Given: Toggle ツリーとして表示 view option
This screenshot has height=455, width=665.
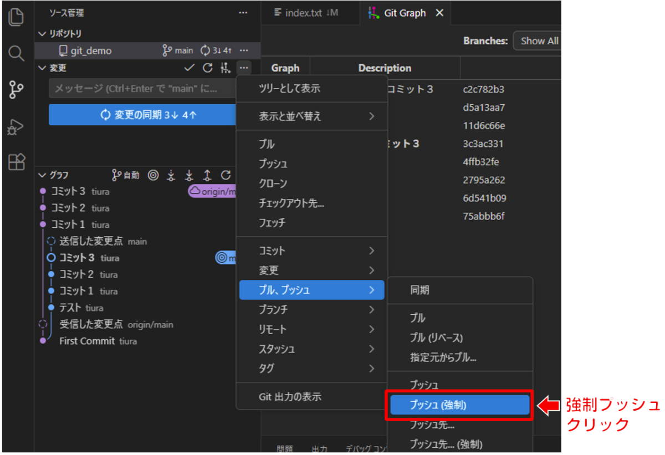Looking at the screenshot, I should point(289,89).
